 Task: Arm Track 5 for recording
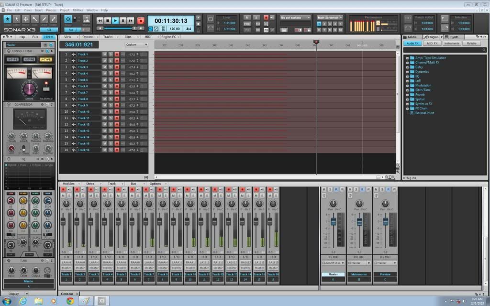[x=116, y=80]
